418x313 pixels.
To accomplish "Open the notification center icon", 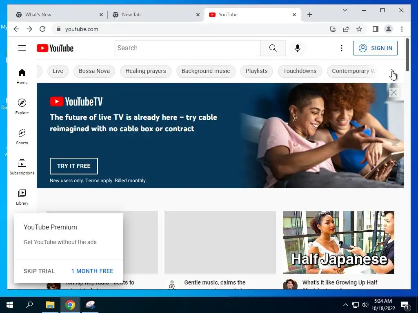I will tap(405, 305).
